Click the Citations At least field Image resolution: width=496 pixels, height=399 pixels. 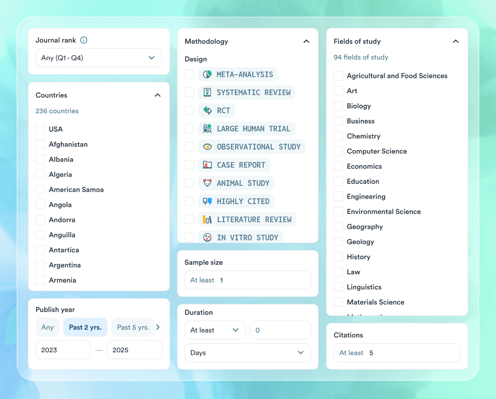pos(397,353)
